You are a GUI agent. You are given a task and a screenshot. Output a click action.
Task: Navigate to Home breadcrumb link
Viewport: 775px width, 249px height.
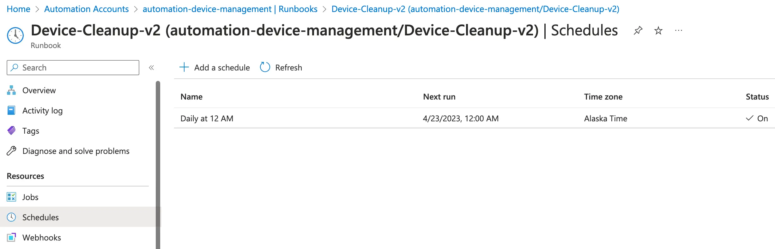coord(18,9)
